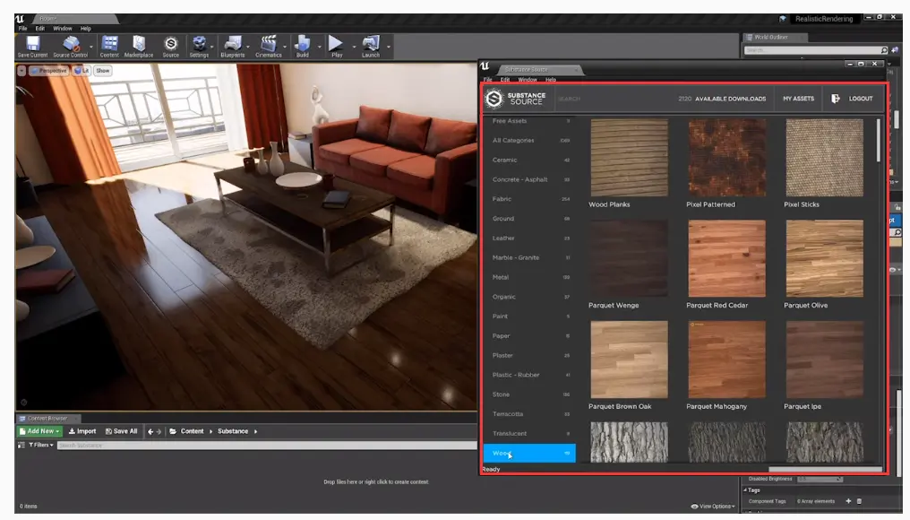Screen dimensions: 910x520
Task: Open the Cinematics toolbar icon
Action: 268,44
